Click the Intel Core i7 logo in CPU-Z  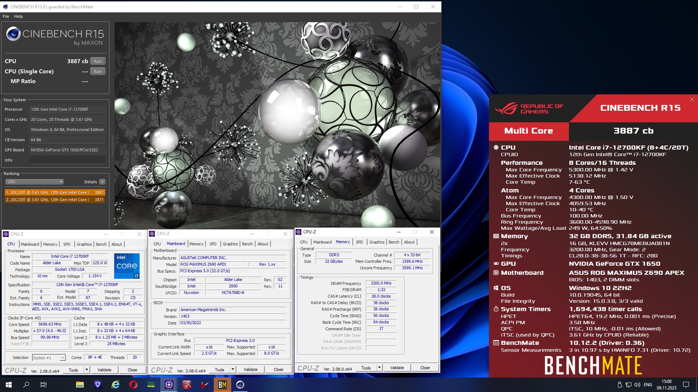127,266
